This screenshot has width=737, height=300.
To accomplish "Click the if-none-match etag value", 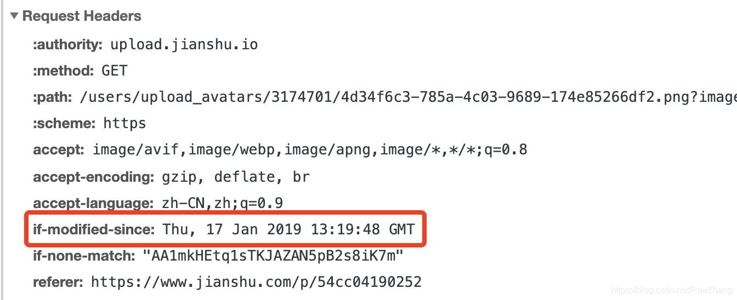I will 274,256.
